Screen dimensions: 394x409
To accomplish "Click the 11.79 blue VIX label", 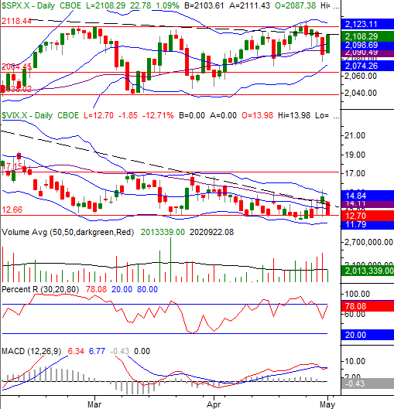I will tap(368, 225).
